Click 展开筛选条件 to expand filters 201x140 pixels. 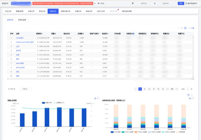click(x=192, y=3)
